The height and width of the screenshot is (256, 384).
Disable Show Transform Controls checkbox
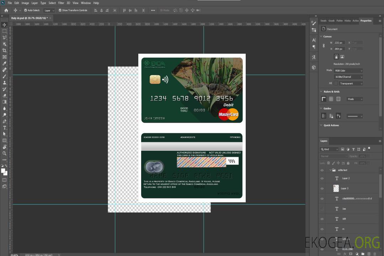tap(60, 10)
